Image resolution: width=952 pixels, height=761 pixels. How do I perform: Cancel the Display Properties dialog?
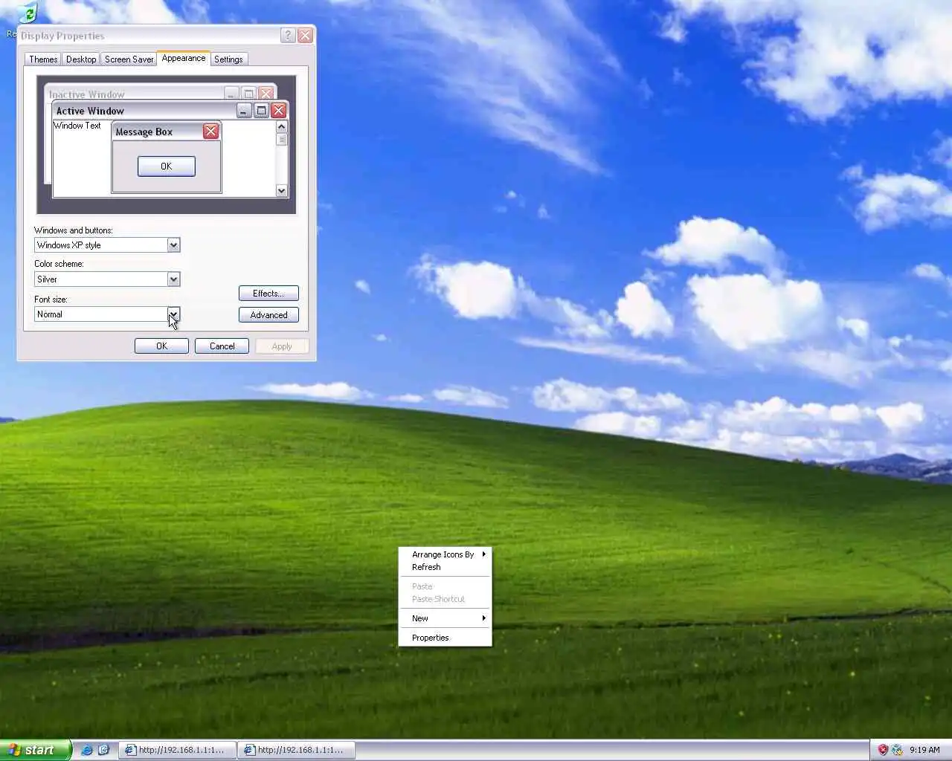click(222, 346)
